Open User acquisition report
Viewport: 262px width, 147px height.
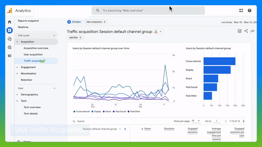(x=33, y=55)
